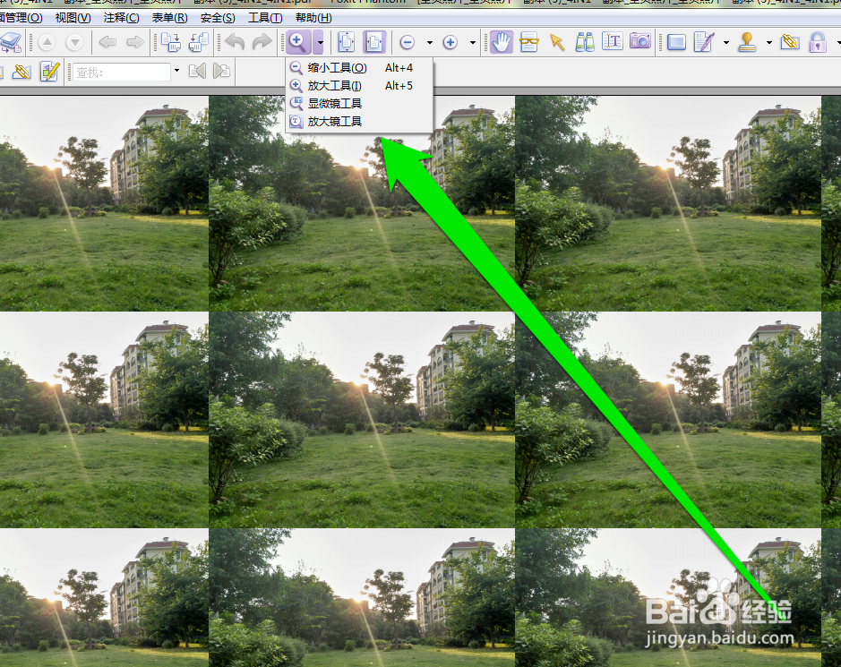
Task: Open search with the binoculars icon
Action: point(585,42)
